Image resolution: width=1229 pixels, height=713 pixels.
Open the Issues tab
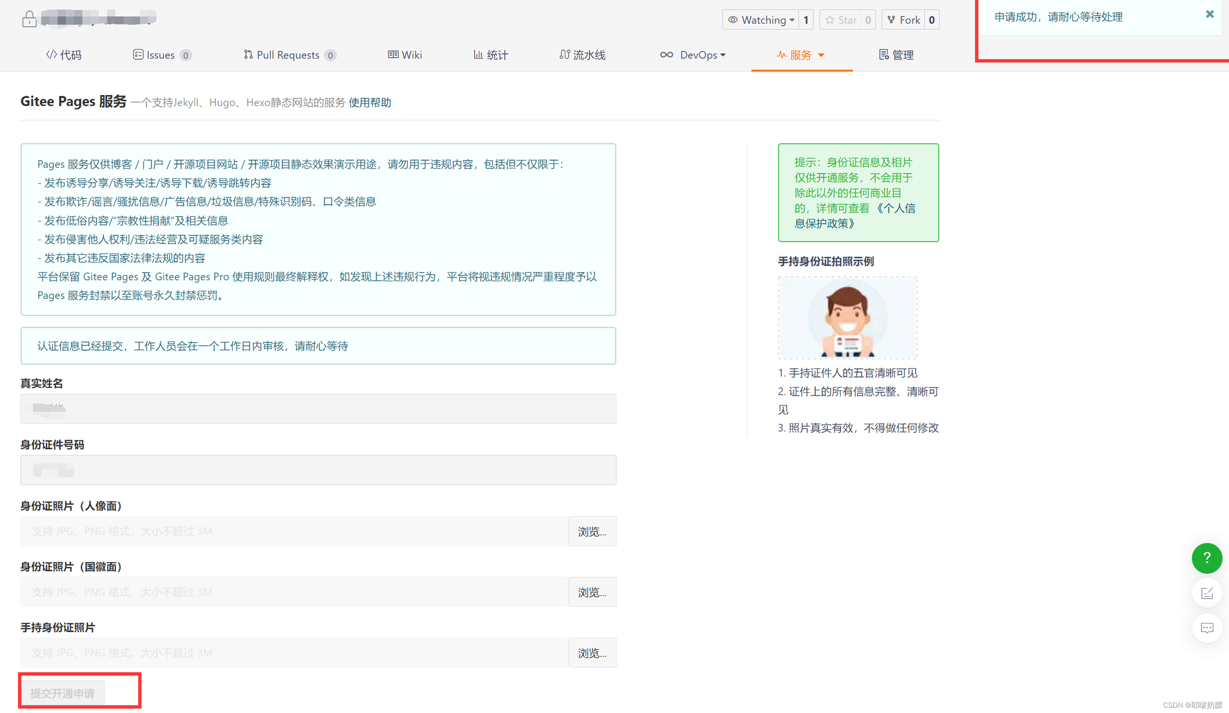coord(163,55)
